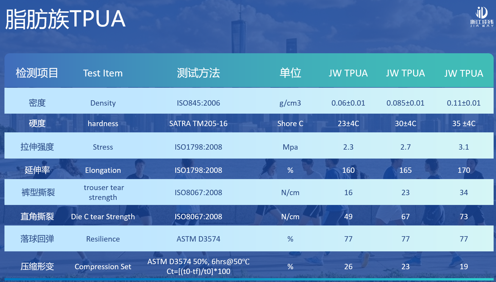
Task: Select the stress value 3.1
Action: pos(464,147)
